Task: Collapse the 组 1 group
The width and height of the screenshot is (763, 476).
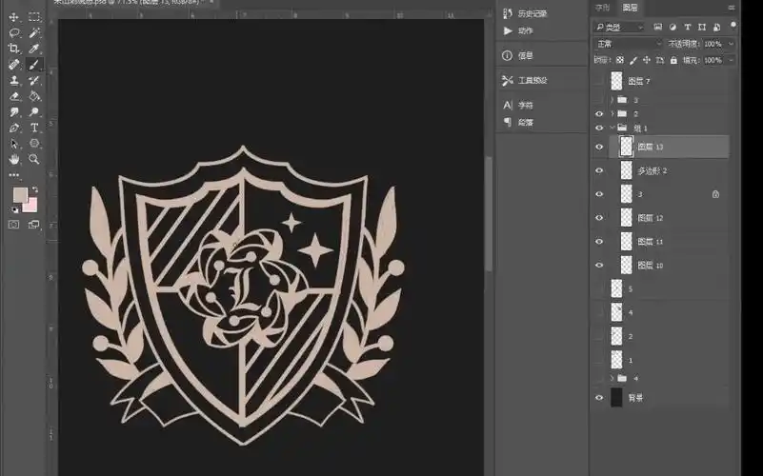Action: (x=612, y=128)
